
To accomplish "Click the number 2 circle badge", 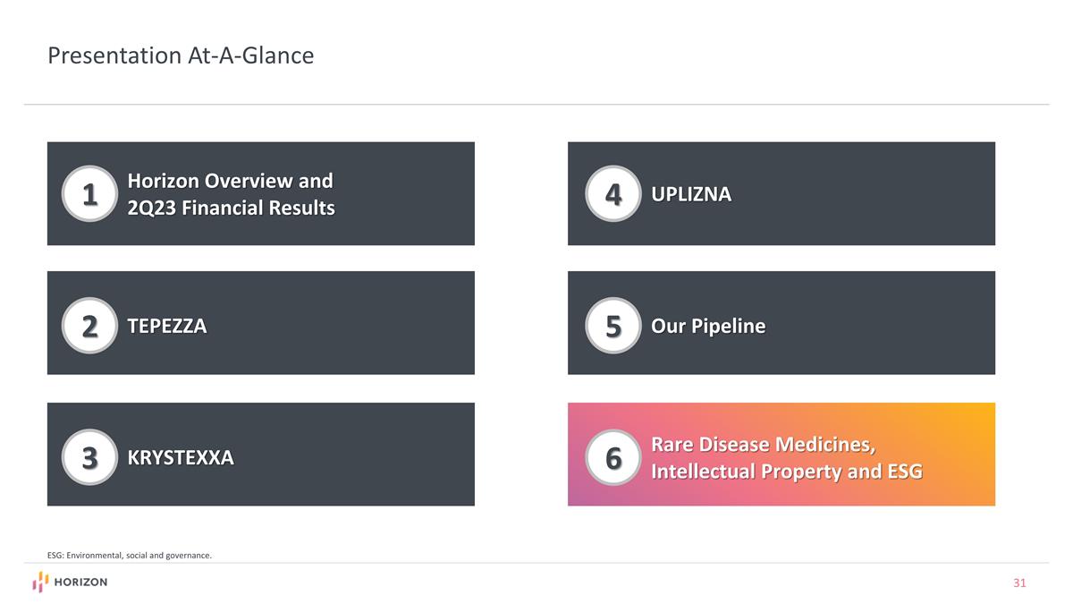I will (89, 326).
